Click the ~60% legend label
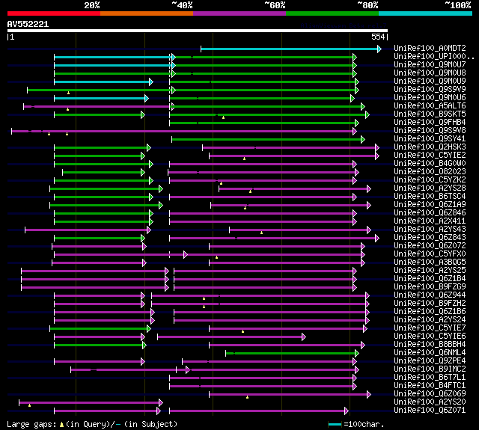 [275, 5]
